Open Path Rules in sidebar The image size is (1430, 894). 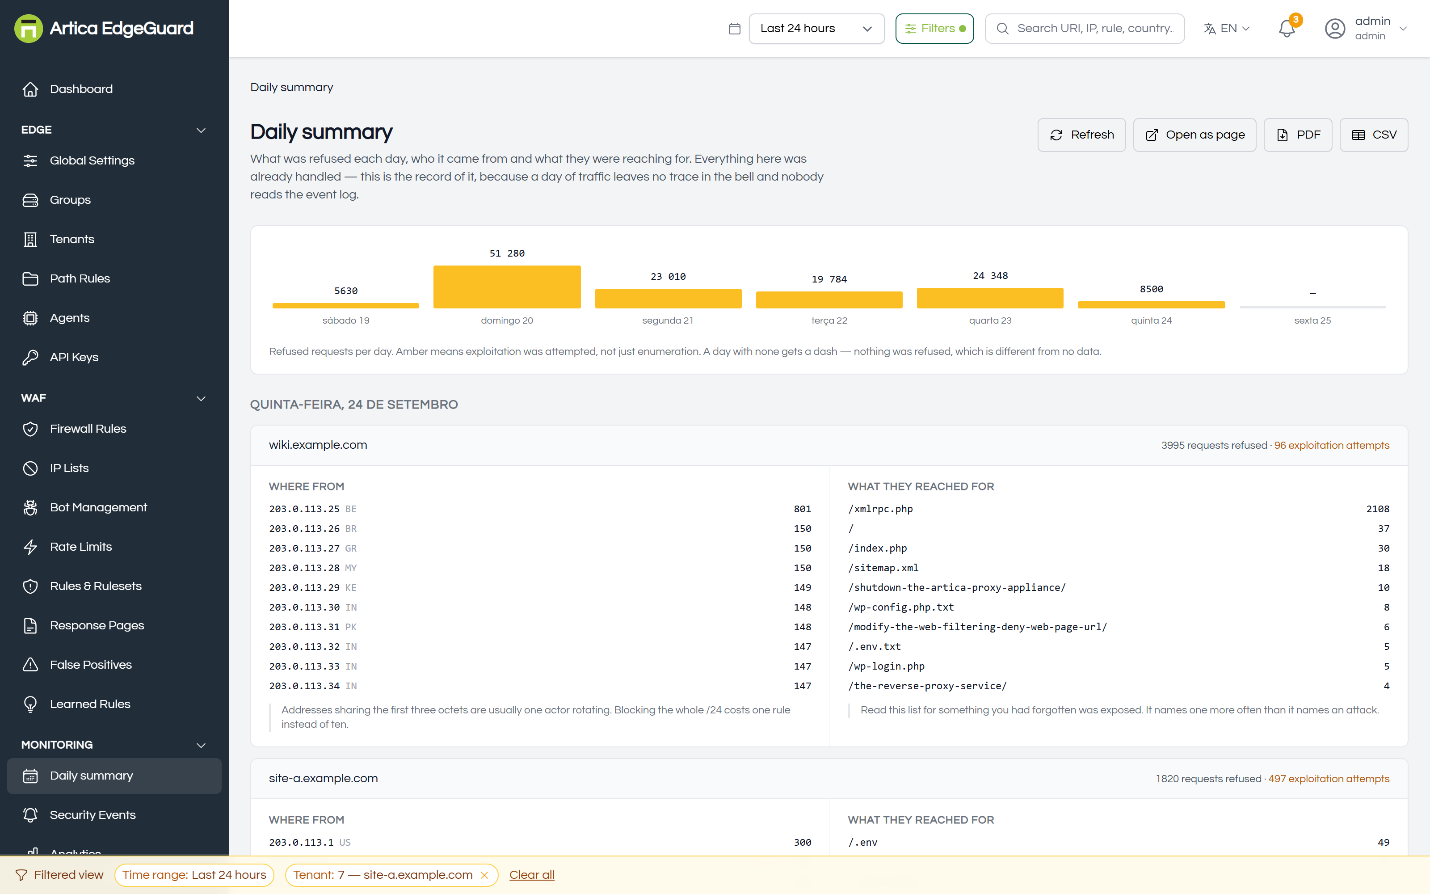[x=114, y=278]
